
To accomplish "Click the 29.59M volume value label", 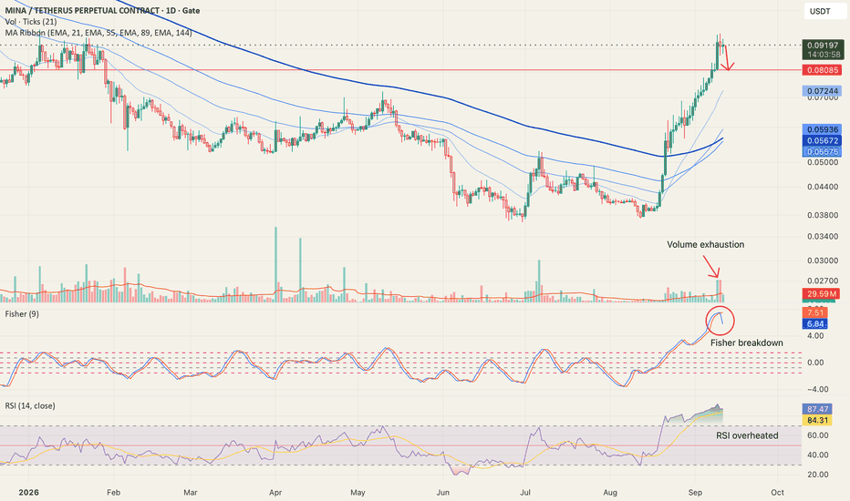I will (x=821, y=294).
